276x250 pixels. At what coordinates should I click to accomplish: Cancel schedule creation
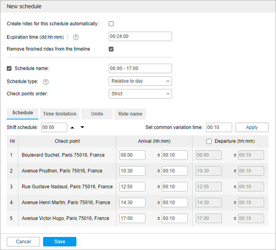tap(23, 242)
